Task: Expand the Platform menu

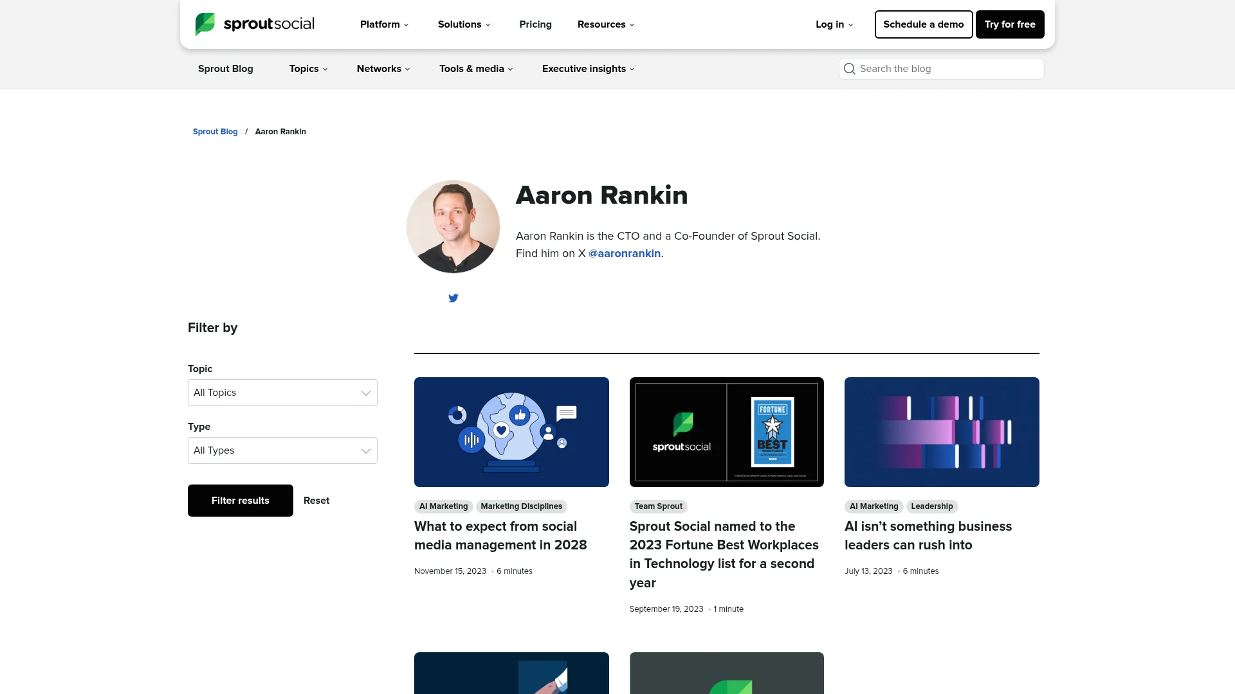Action: (385, 24)
